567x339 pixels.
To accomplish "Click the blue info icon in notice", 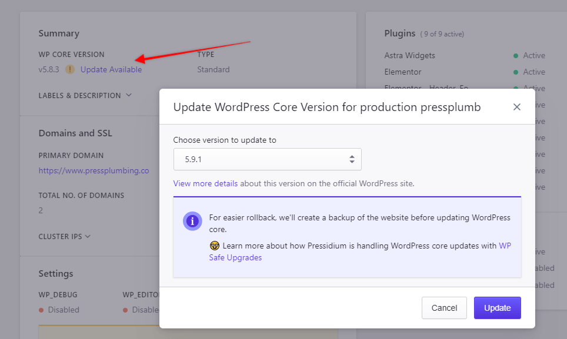I will [192, 221].
